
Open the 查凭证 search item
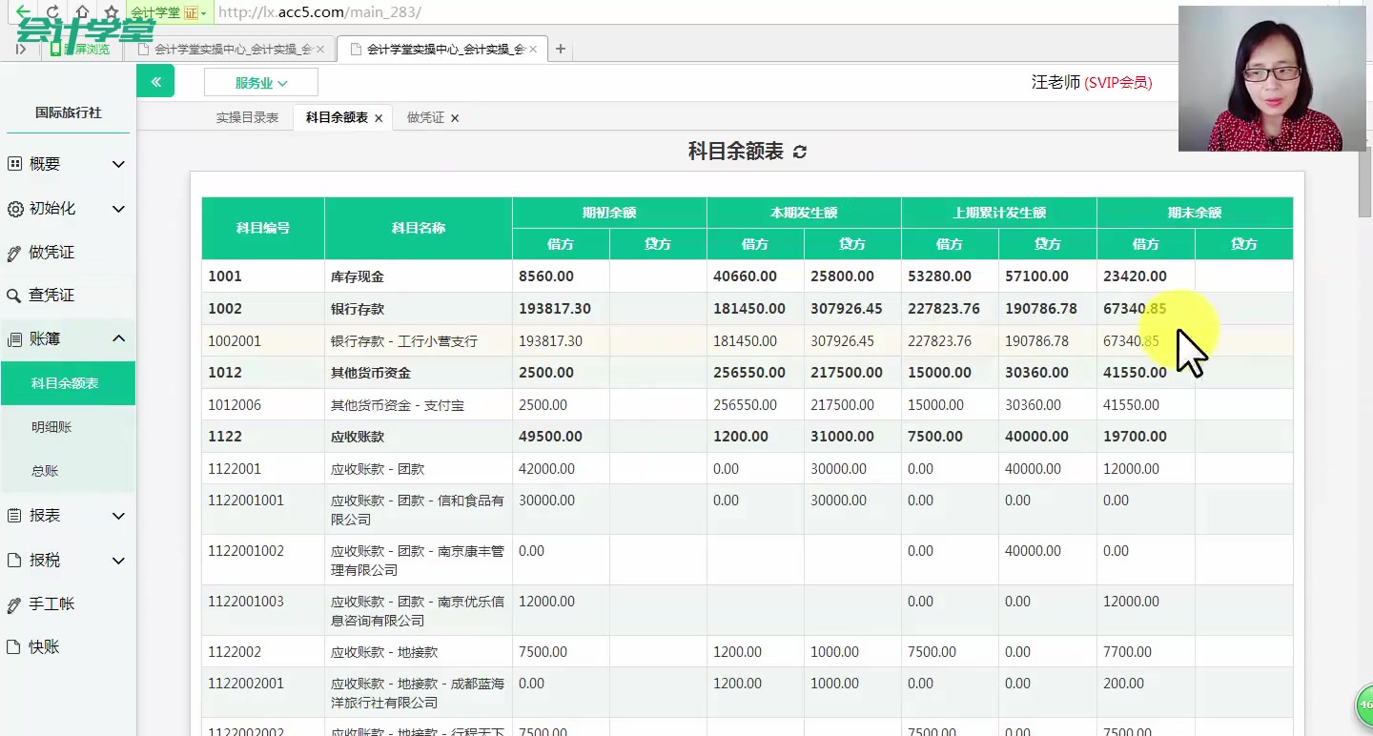tap(68, 296)
